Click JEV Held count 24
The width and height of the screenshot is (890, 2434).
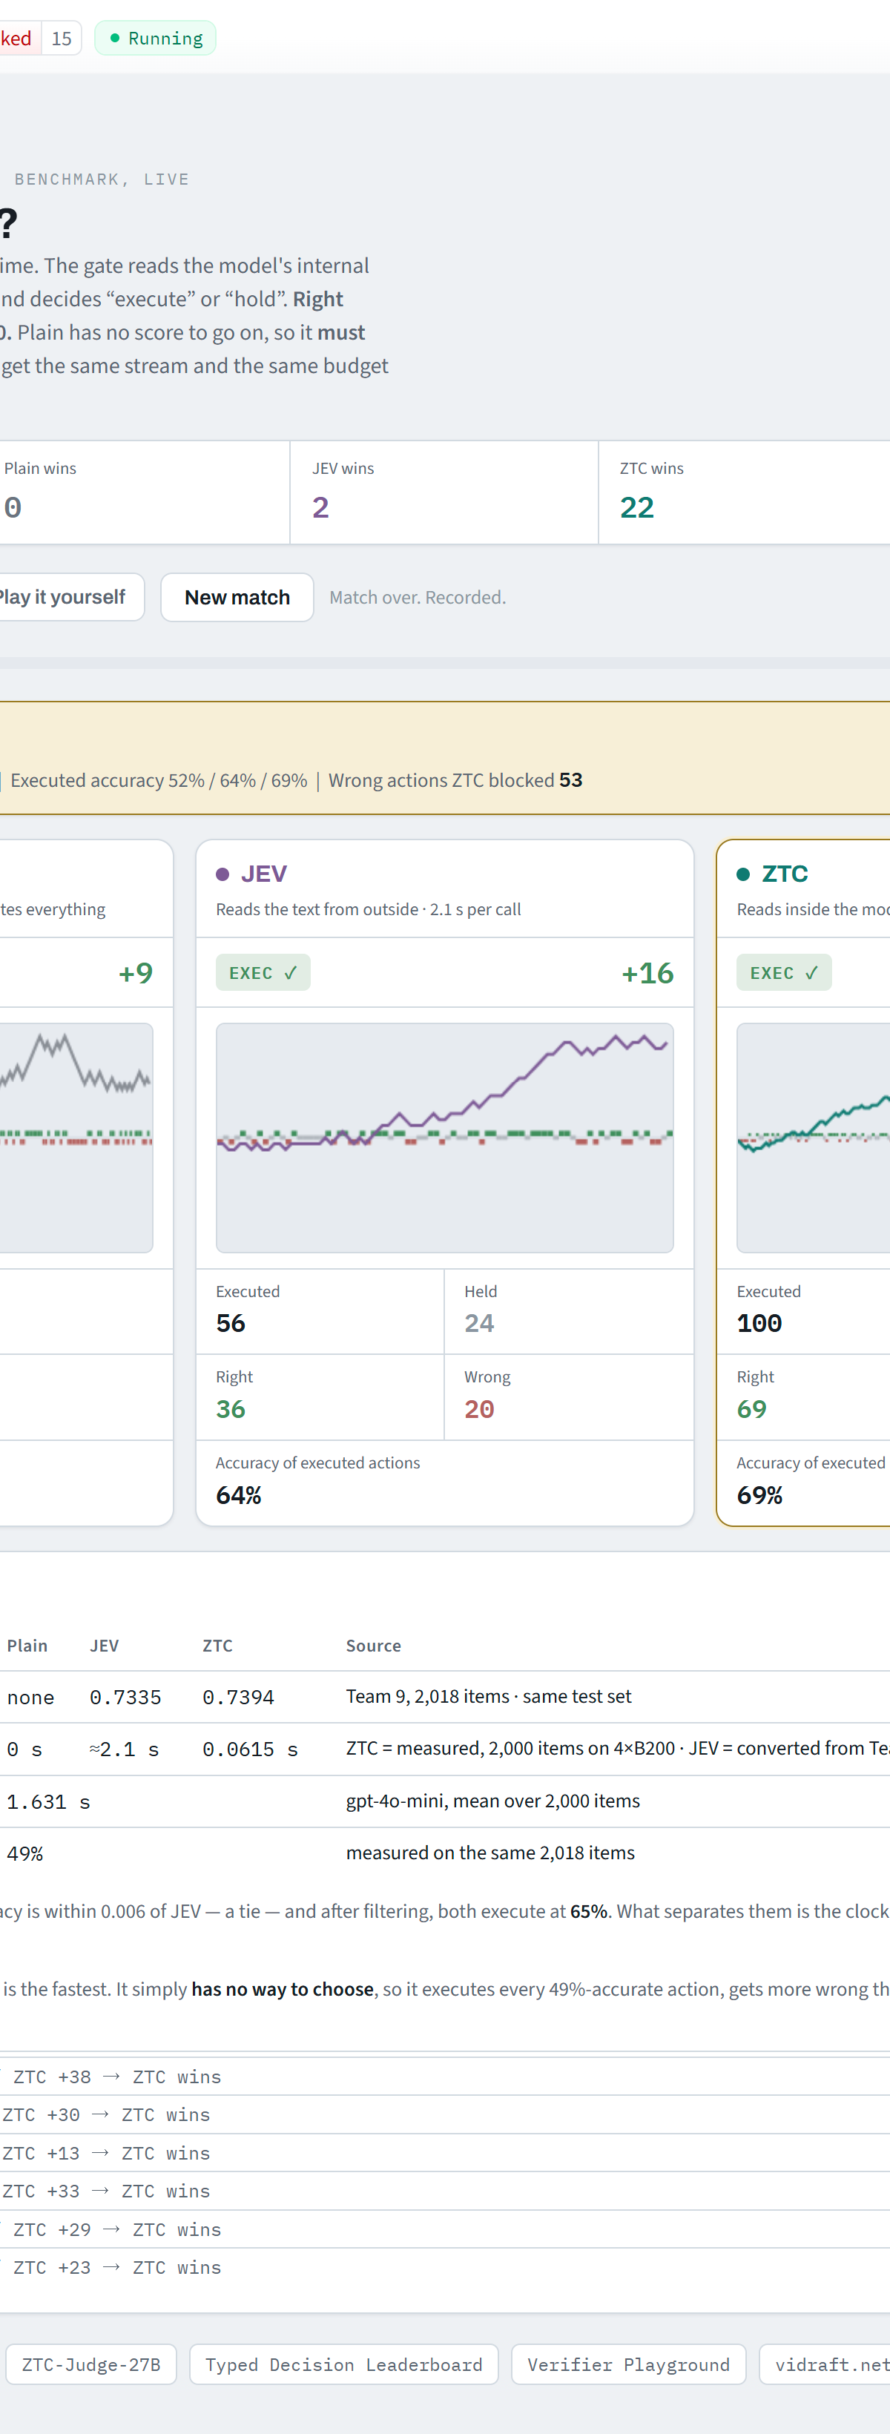click(479, 1323)
